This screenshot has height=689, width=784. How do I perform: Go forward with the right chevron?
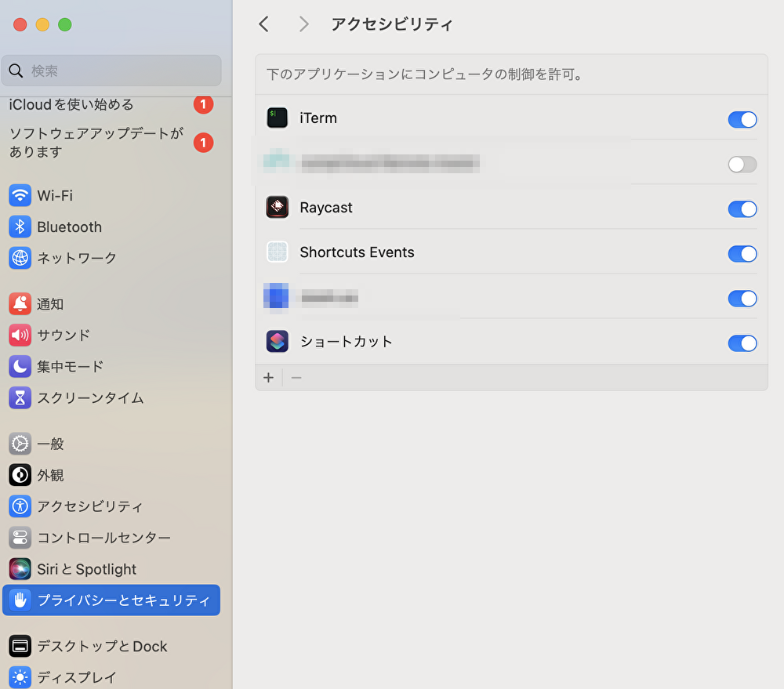(x=303, y=24)
